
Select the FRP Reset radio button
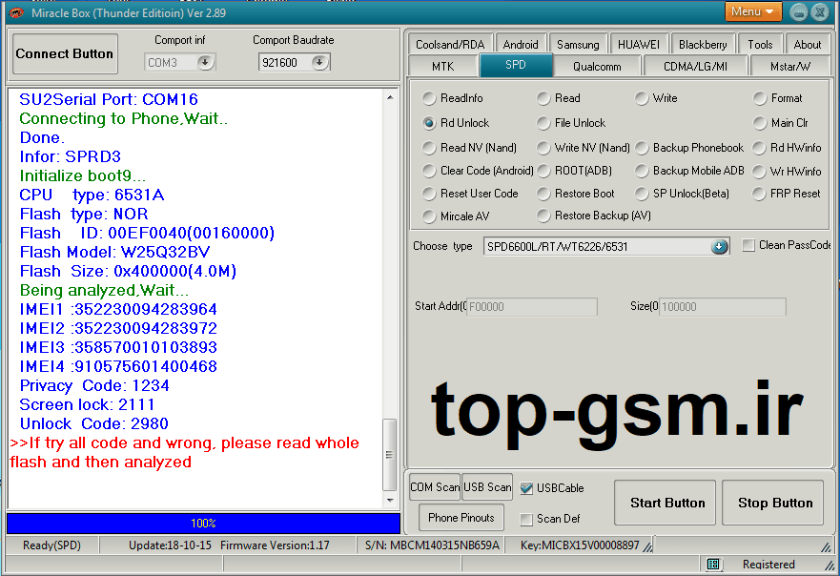click(x=759, y=194)
